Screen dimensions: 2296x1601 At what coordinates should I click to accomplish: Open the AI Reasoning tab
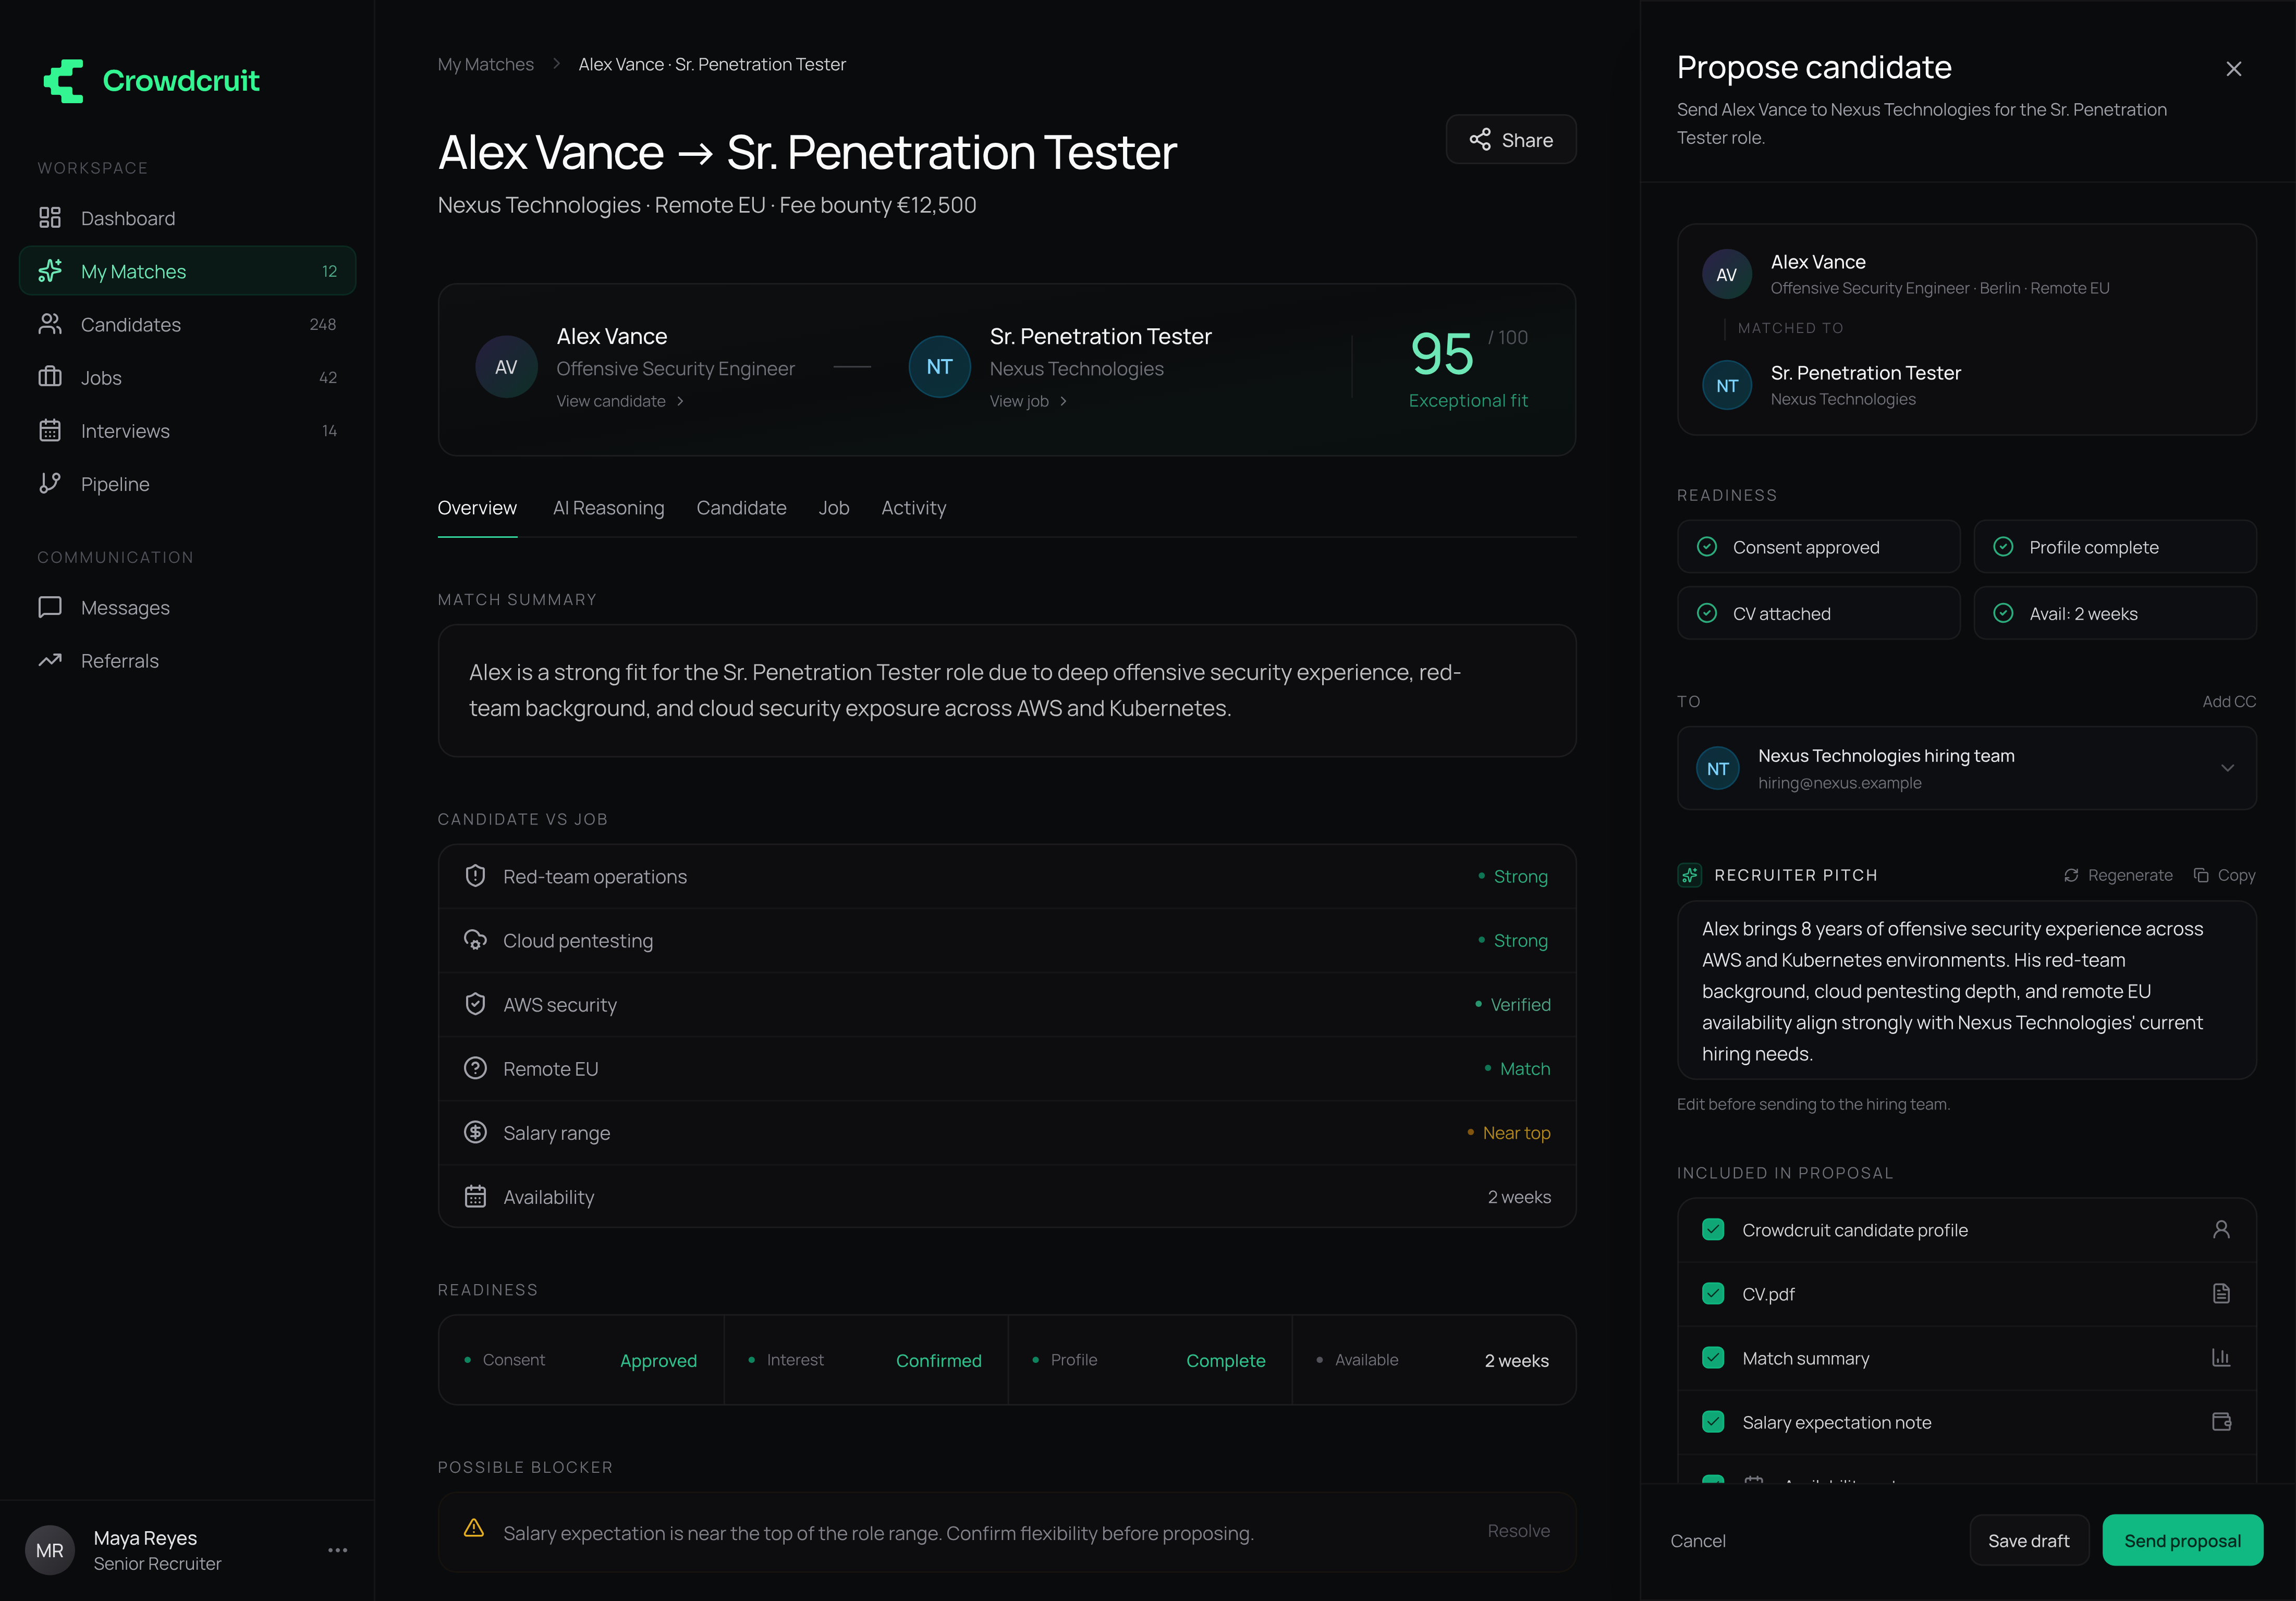click(x=608, y=508)
